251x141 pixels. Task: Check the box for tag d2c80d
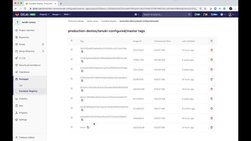[71, 108]
